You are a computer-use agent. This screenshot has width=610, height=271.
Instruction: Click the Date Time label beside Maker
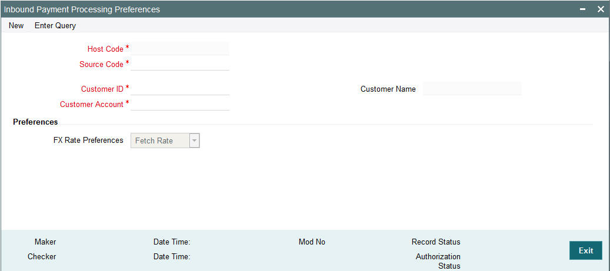[172, 242]
